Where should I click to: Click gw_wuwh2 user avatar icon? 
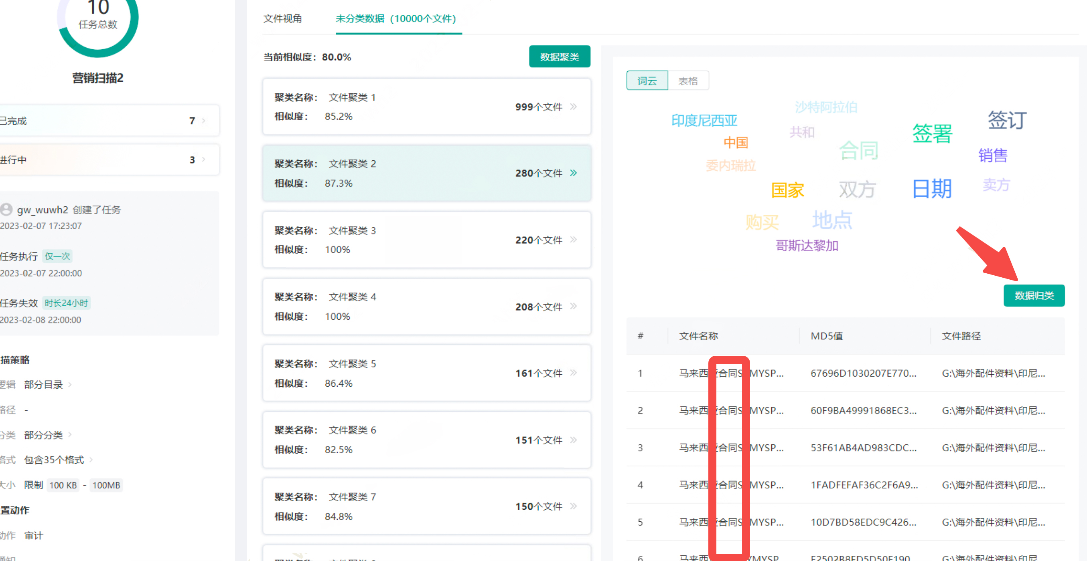tap(6, 210)
